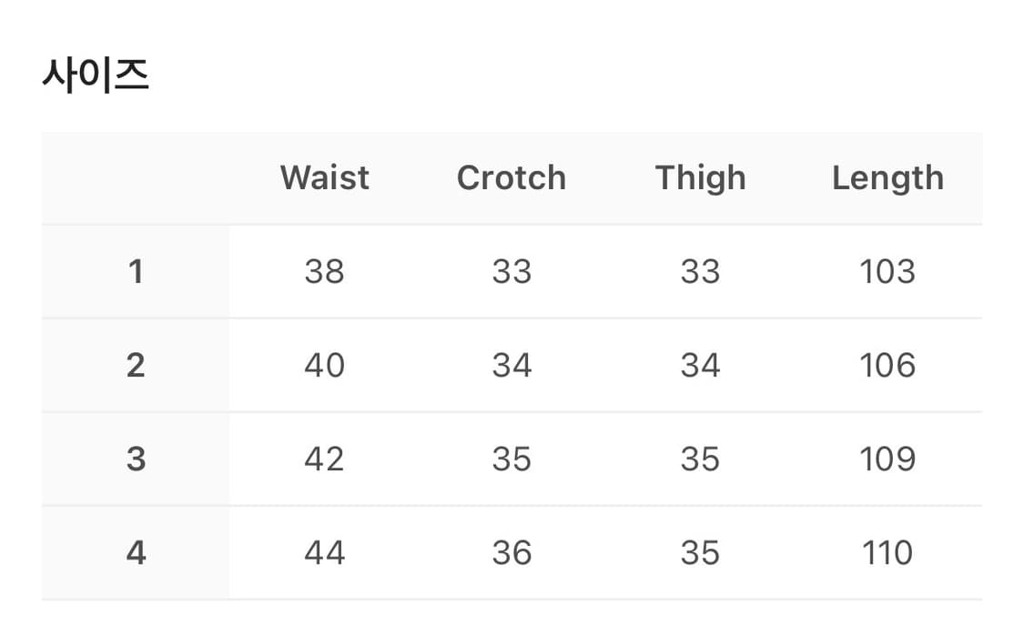The image size is (1024, 625).
Task: Click the 사이즈 heading
Action: (x=96, y=76)
